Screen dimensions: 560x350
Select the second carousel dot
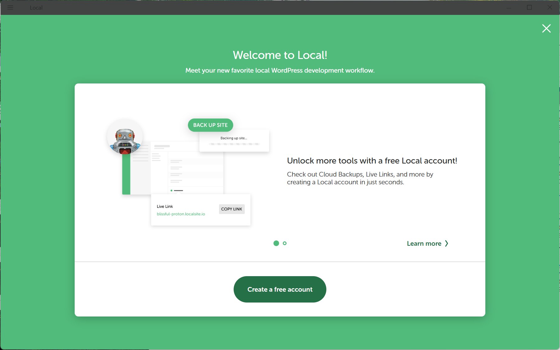coord(285,243)
